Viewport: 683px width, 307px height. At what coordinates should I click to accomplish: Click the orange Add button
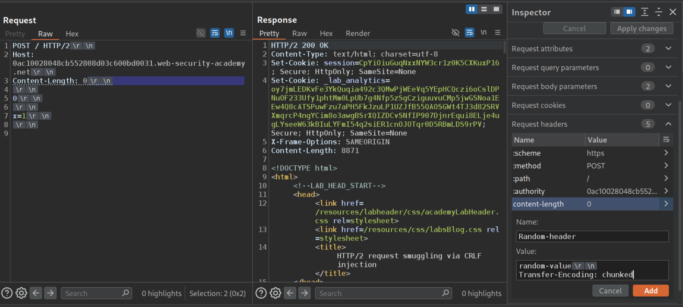(x=650, y=291)
